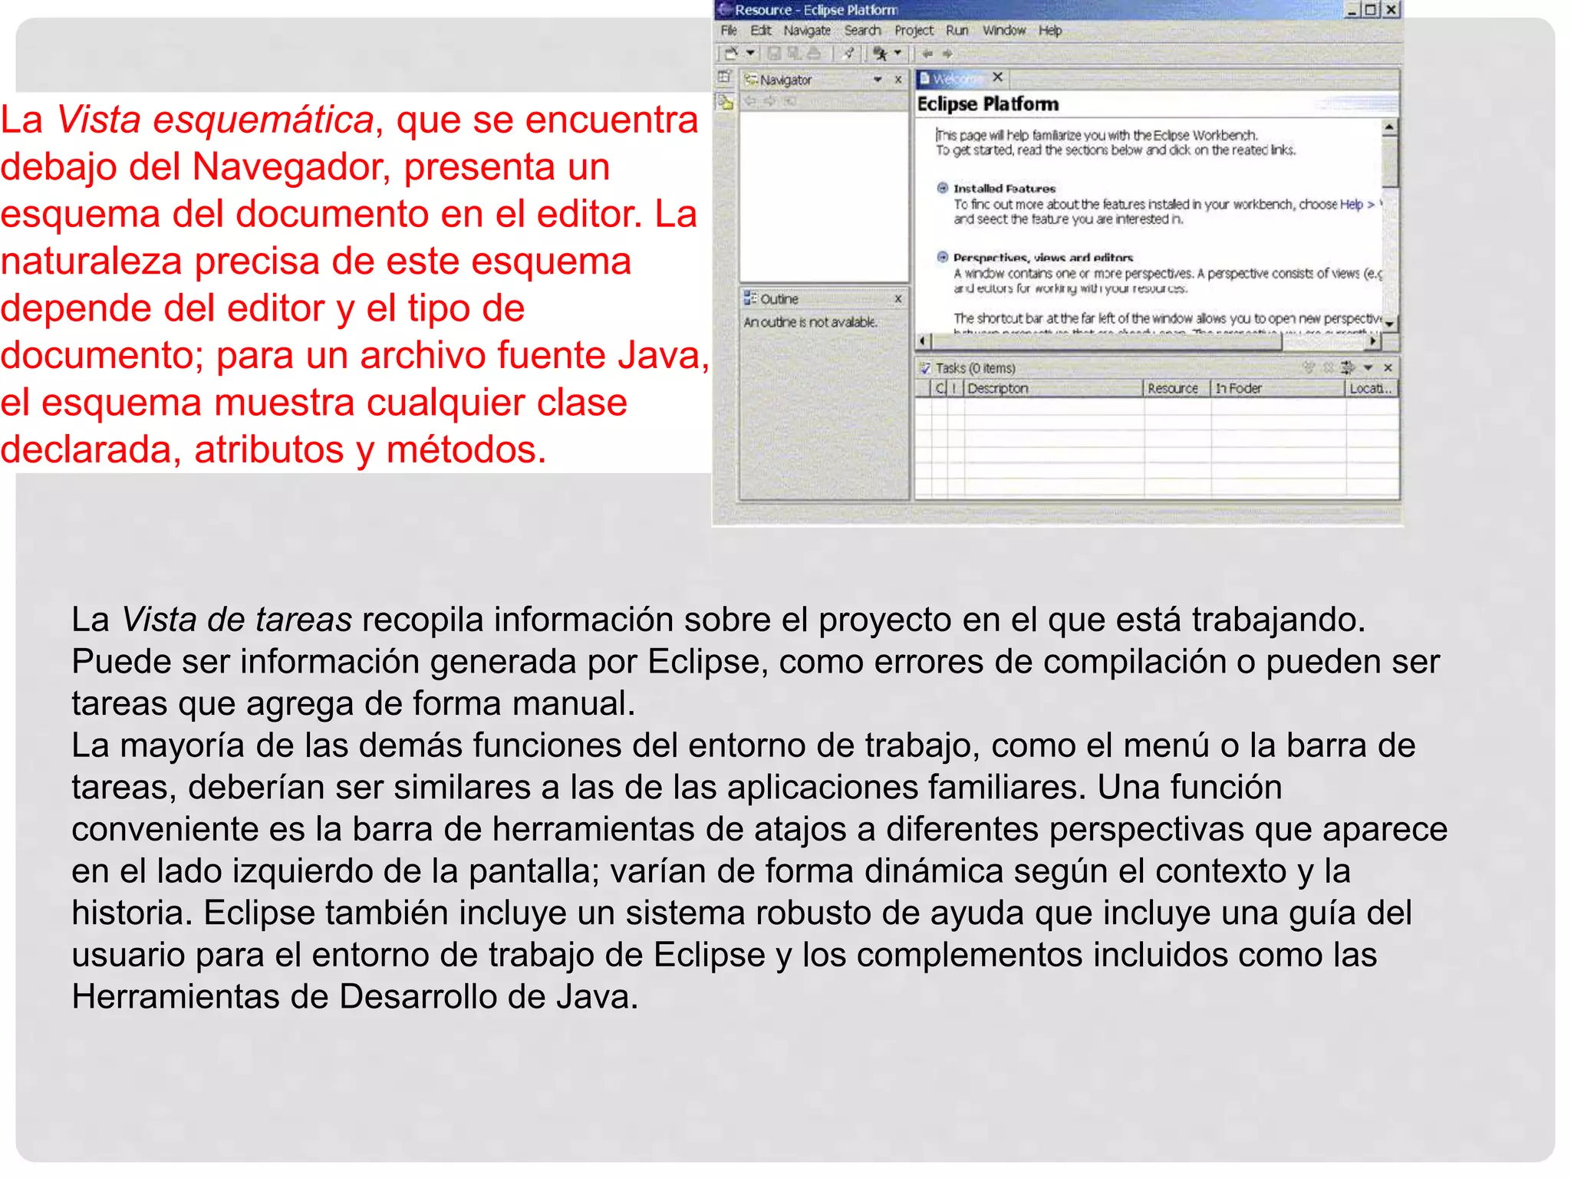1571x1178 pixels.
Task: Sort tasks by Description column header
Action: tap(1052, 389)
